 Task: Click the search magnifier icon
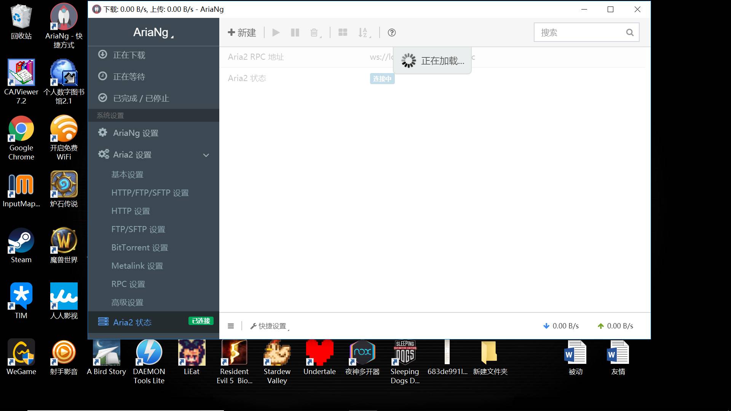(630, 33)
